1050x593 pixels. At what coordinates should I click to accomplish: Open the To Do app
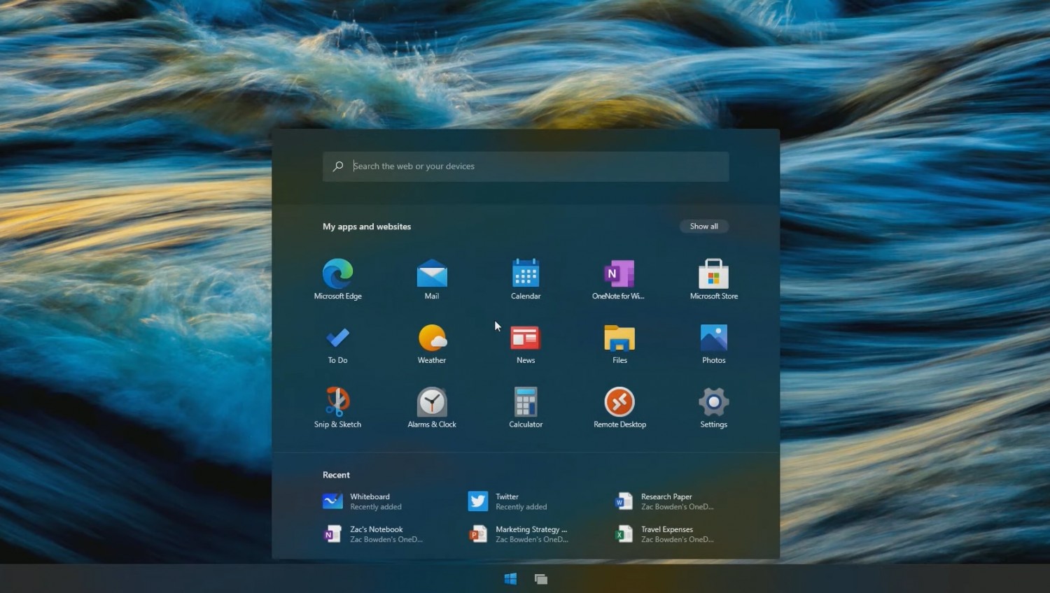tap(337, 343)
